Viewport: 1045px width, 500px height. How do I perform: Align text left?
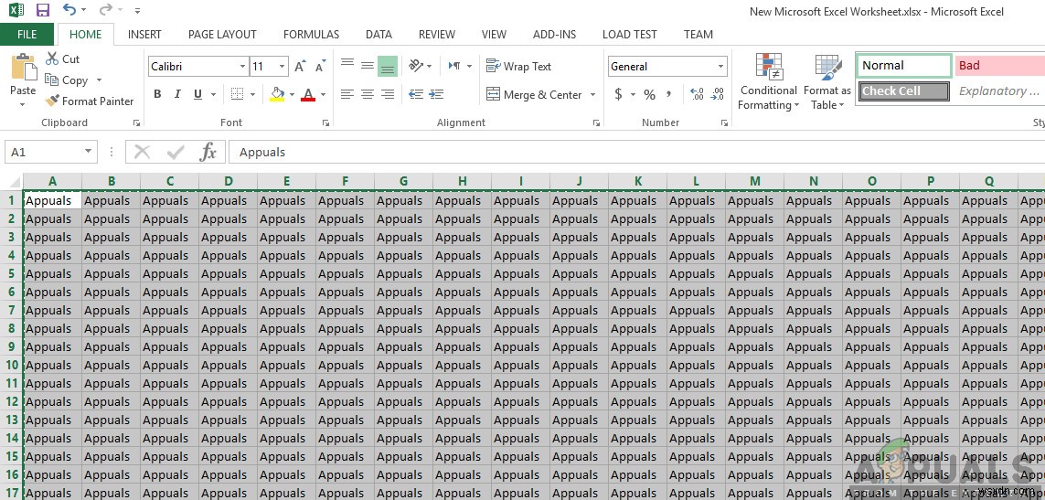(347, 95)
